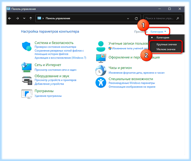Open Архивация и восстановление (Windows 7)
Viewport: 191px width, 161px height.
click(60, 58)
